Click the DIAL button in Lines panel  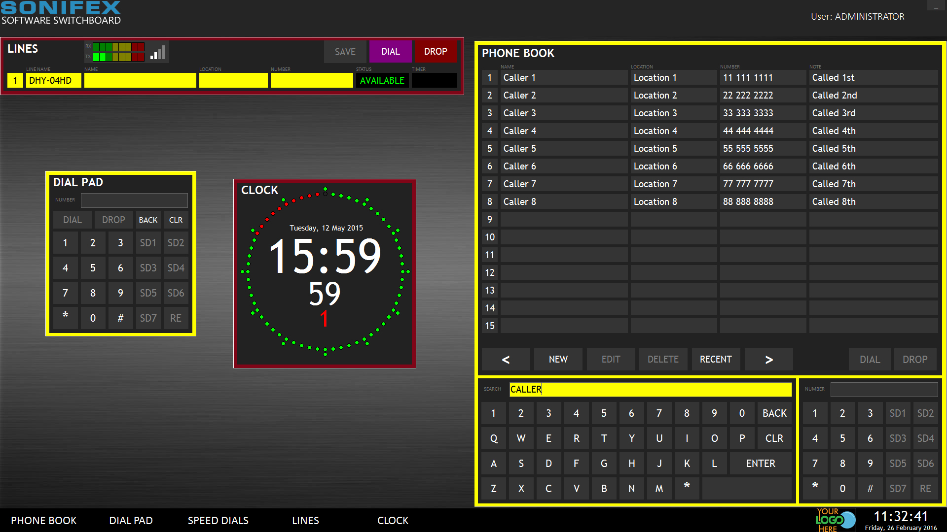point(391,52)
